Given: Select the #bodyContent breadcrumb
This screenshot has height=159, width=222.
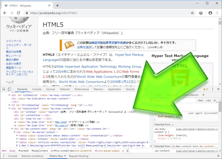Looking at the screenshot, I should click(39, 151).
